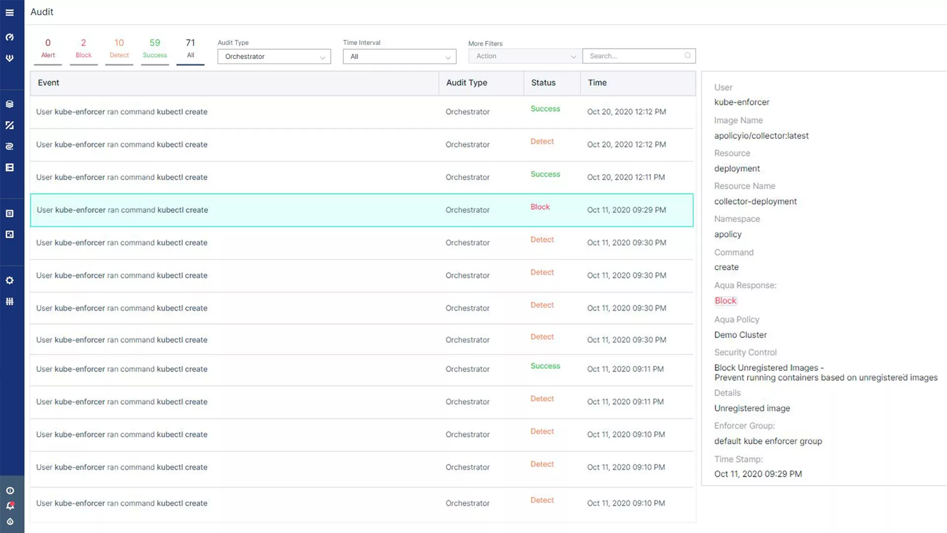The width and height of the screenshot is (947, 533).
Task: Click the apolicy namespace value
Action: tap(728, 234)
